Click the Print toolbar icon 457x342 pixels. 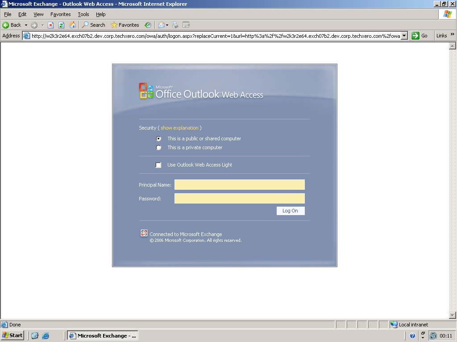pos(175,25)
